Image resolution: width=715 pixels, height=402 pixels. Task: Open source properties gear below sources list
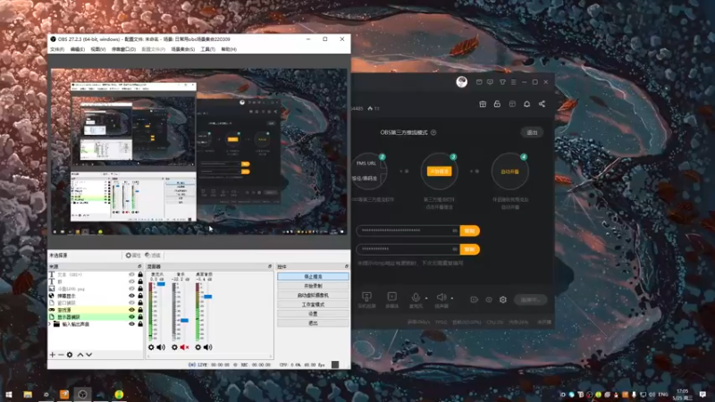(70, 355)
